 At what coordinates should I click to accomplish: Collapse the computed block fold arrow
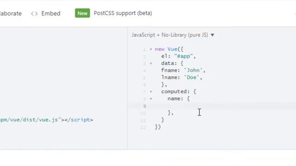151,92
